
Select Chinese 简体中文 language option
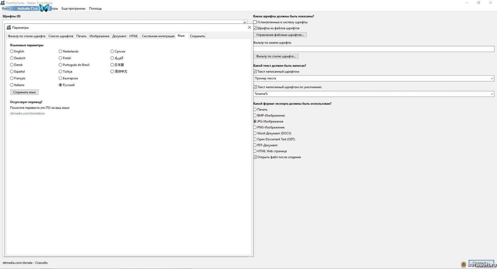click(x=119, y=71)
